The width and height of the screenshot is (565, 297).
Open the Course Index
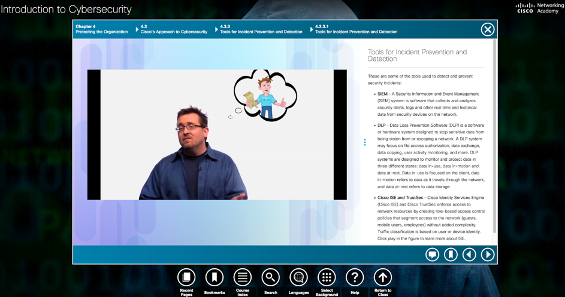[x=243, y=277]
